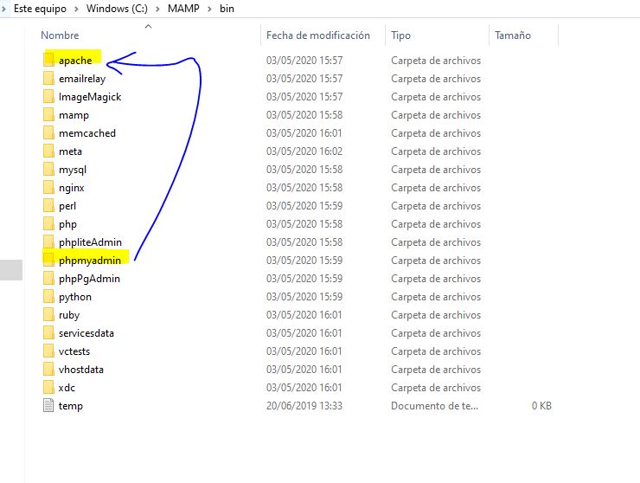640x483 pixels.
Task: Click the Tamaño column header
Action: click(x=512, y=35)
